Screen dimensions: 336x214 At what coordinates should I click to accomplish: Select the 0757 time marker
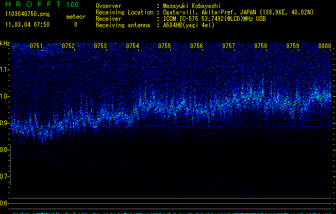pos(229,46)
